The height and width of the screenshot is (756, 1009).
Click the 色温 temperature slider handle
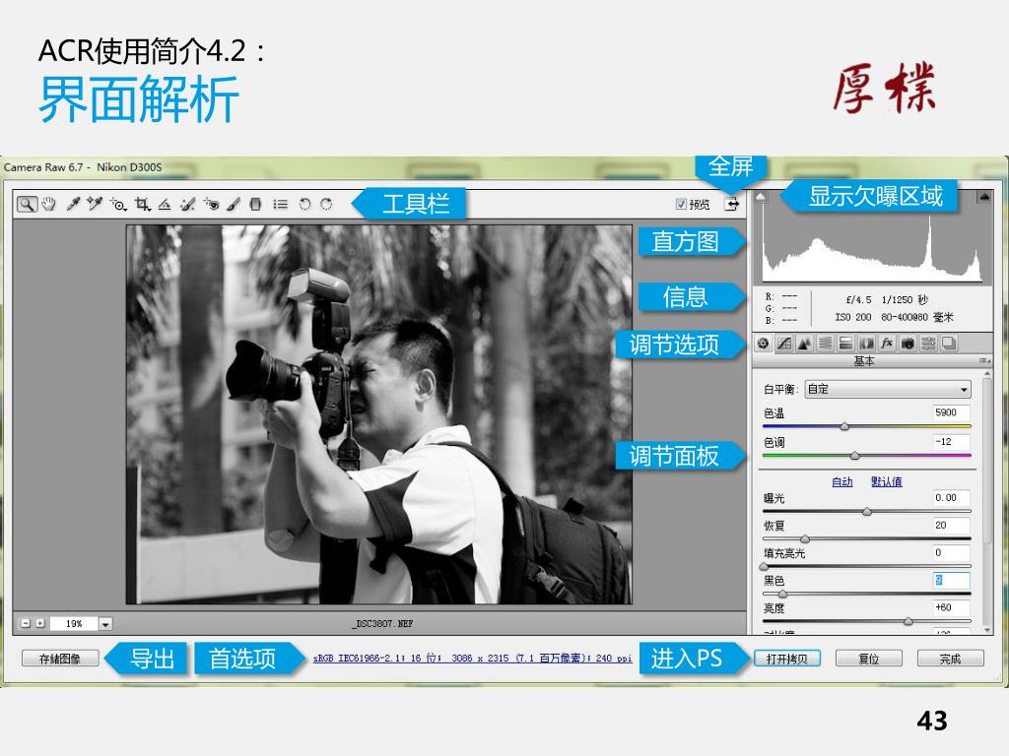pos(844,426)
